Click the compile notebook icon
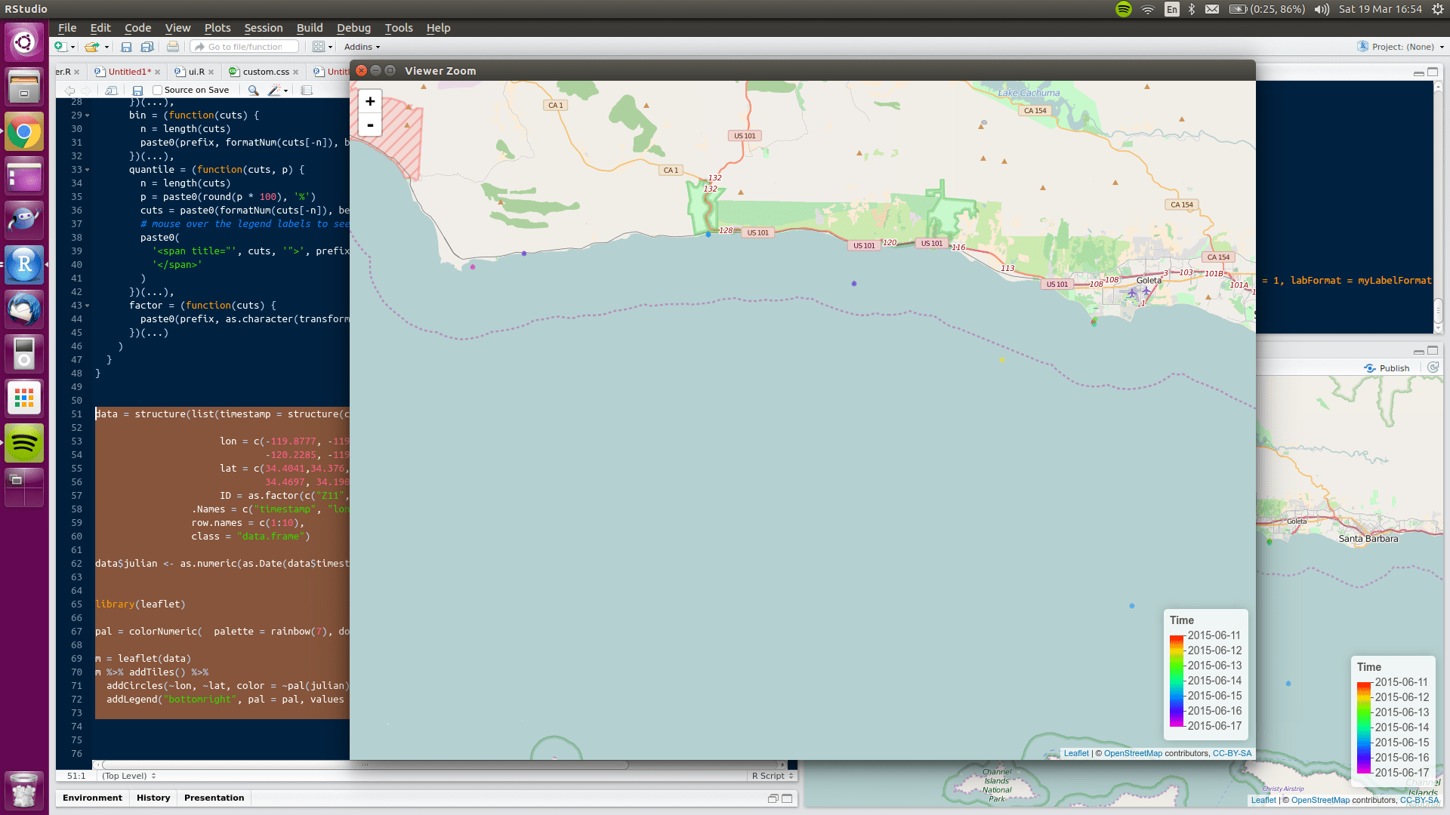Viewport: 1450px width, 815px height. [x=307, y=90]
